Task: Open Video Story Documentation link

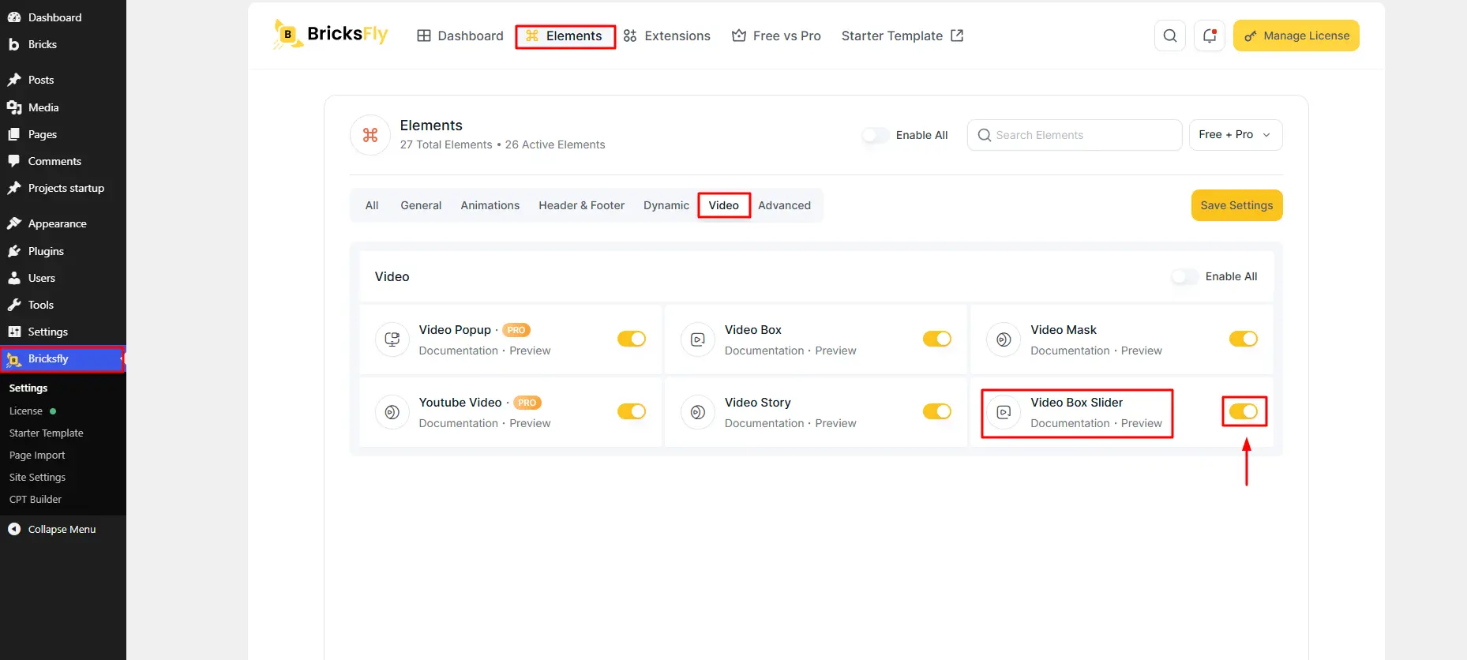Action: [x=764, y=423]
